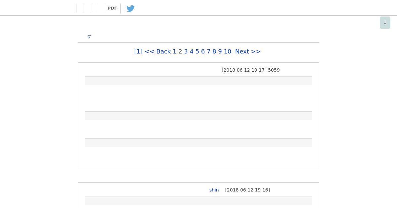Open page 7 in pagination
The height and width of the screenshot is (208, 397).
pyautogui.click(x=208, y=52)
